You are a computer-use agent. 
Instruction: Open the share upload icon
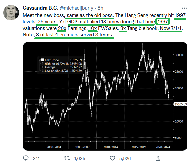point(158,158)
